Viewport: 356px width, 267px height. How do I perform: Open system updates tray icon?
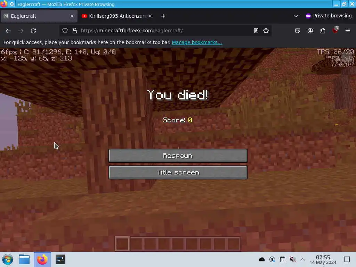click(x=272, y=259)
